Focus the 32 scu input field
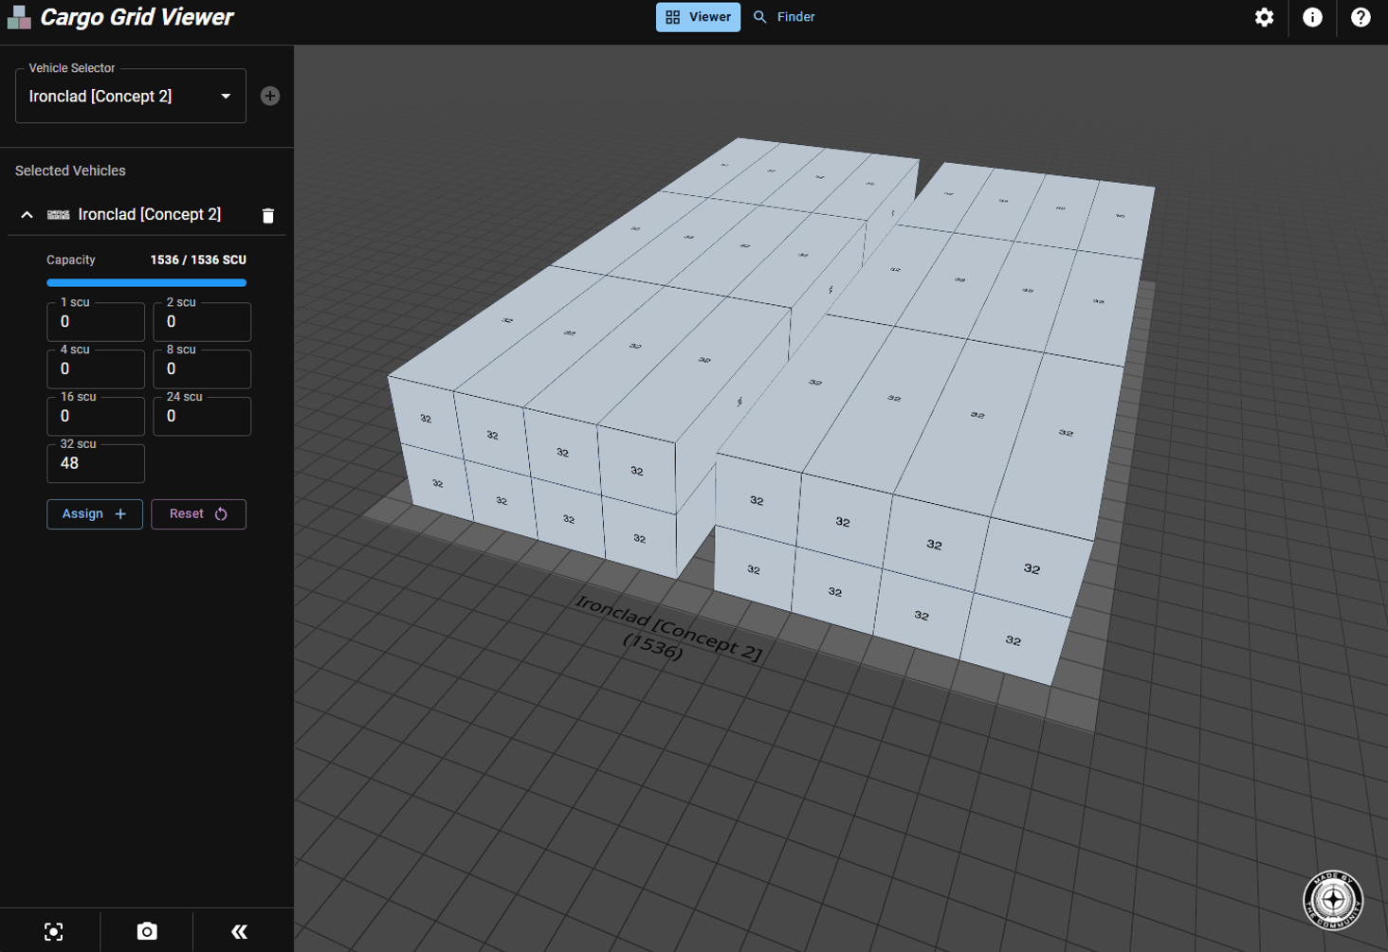This screenshot has width=1388, height=952. pyautogui.click(x=96, y=463)
